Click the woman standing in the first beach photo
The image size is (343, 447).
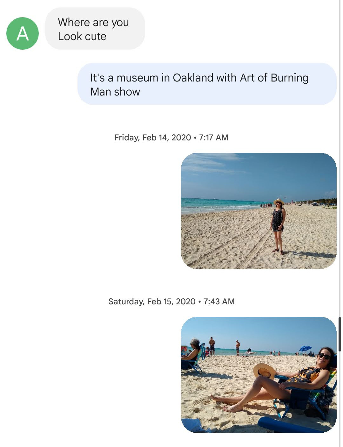[278, 224]
